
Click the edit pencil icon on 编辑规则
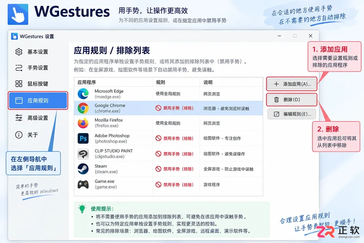tap(277, 114)
